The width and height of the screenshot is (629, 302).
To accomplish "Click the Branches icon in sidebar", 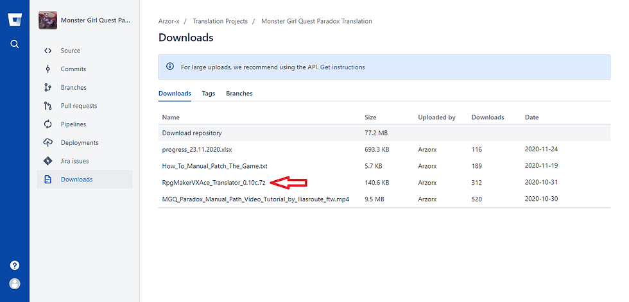I will tap(47, 87).
